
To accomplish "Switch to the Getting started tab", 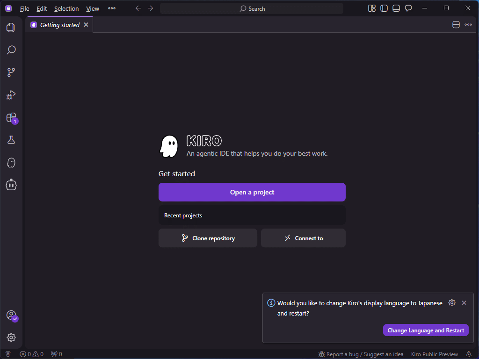I will tap(60, 25).
